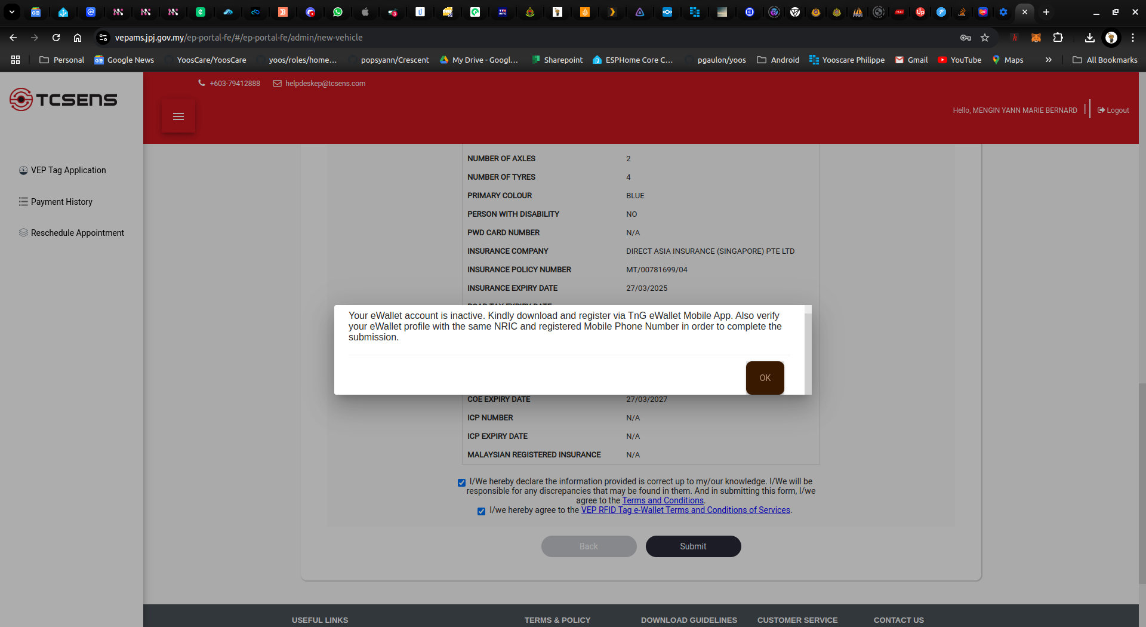Open the browser downloads icon
This screenshot has width=1146, height=627.
tap(1089, 38)
